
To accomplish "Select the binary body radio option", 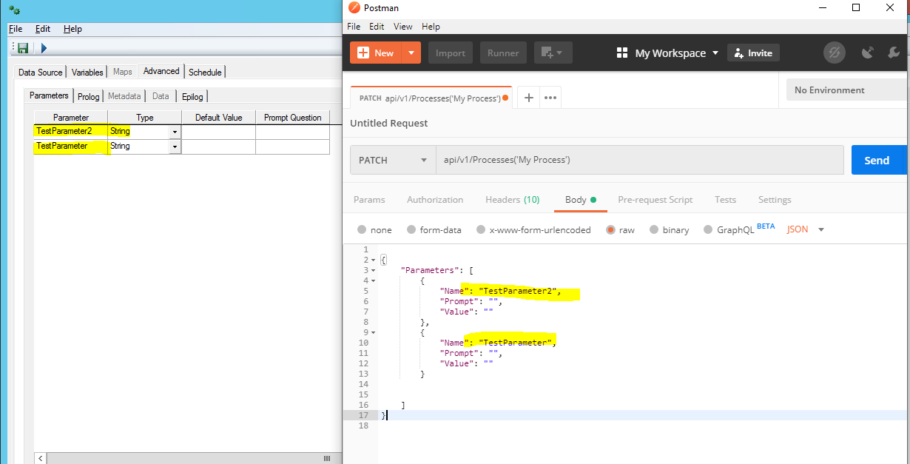I will (654, 229).
